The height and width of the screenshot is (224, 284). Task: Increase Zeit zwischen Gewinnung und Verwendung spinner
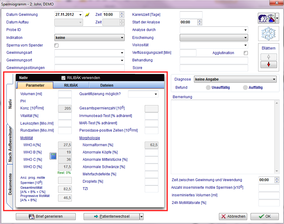tap(277, 178)
